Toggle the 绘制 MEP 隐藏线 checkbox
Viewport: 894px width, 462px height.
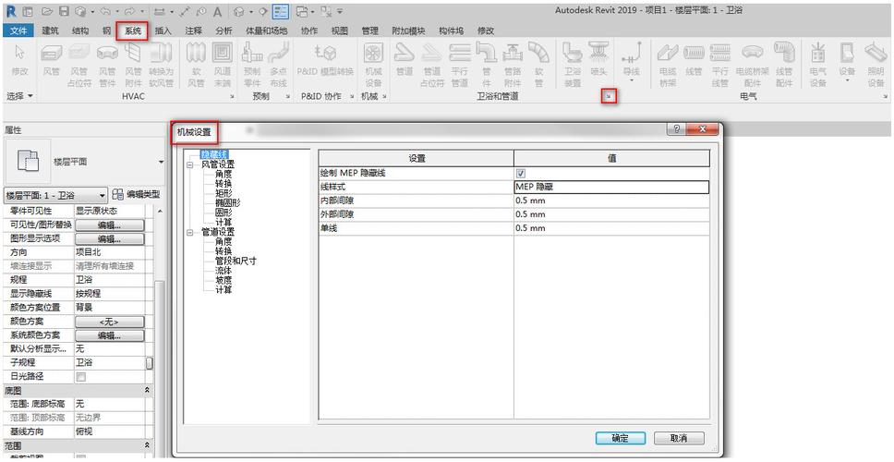[x=520, y=173]
